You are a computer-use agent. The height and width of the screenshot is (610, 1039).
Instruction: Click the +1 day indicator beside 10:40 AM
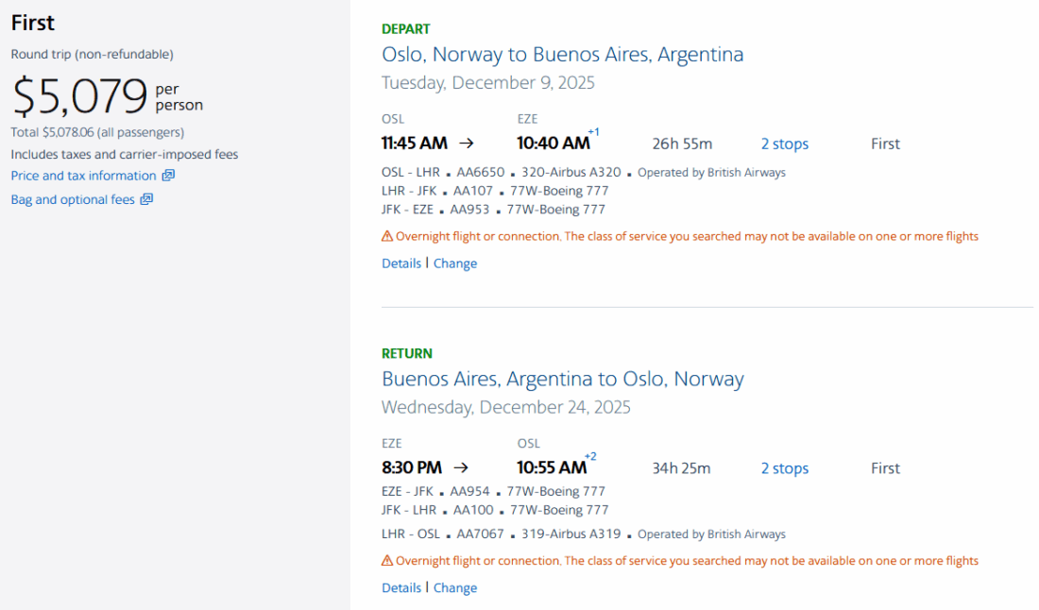tap(593, 132)
